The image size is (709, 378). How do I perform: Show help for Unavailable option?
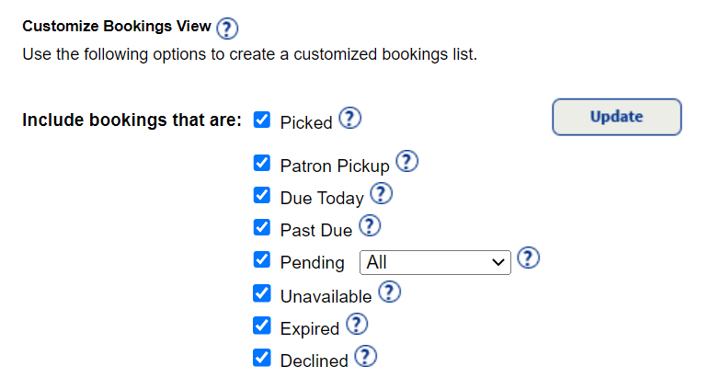tap(390, 292)
